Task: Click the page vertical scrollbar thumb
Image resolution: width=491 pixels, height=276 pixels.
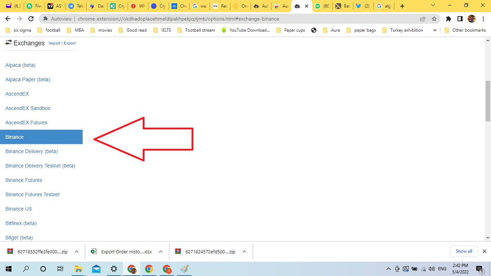Action: (488, 101)
